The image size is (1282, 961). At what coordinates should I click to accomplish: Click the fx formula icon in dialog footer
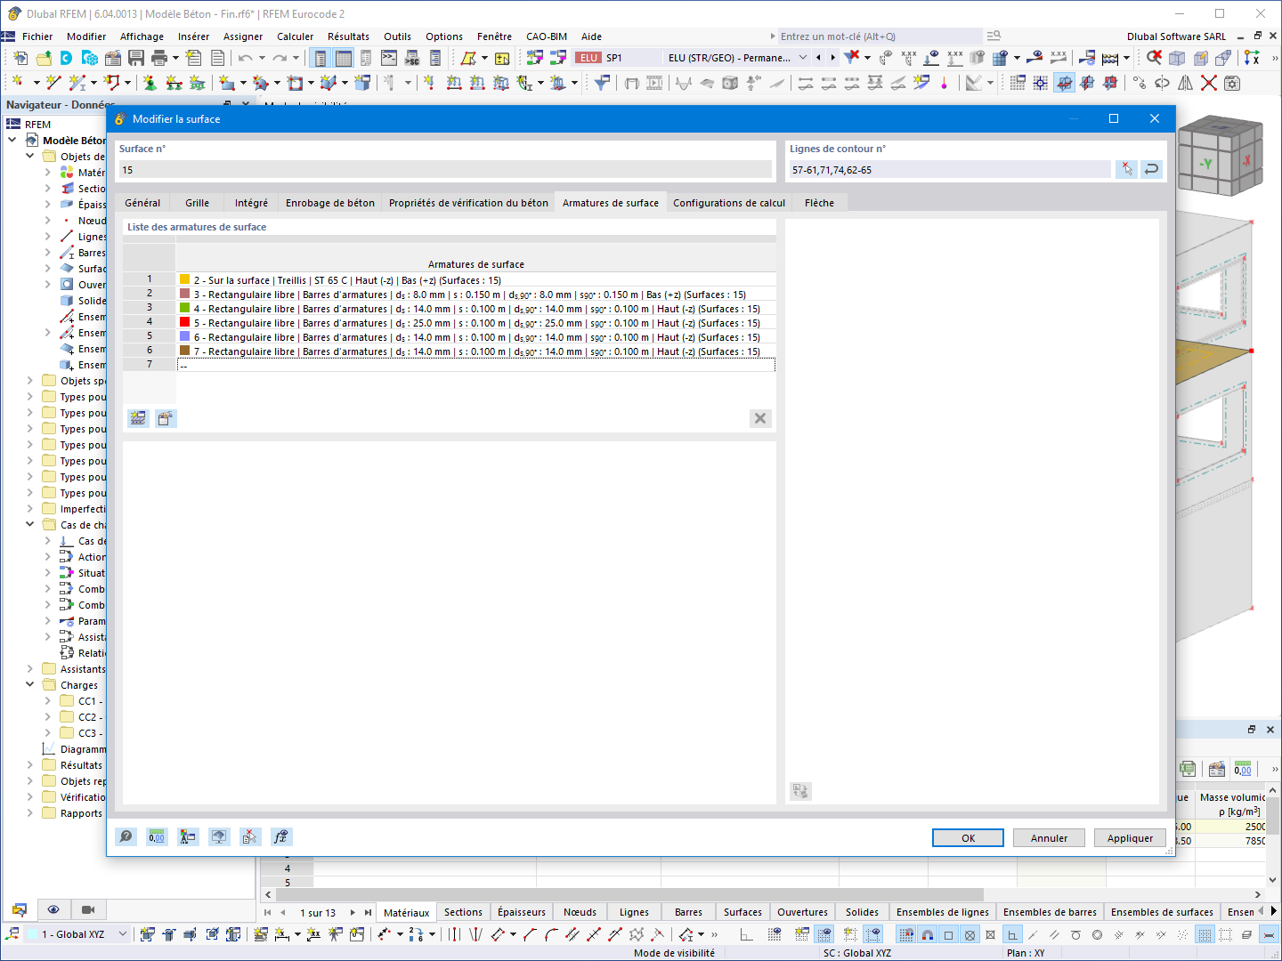tap(280, 836)
